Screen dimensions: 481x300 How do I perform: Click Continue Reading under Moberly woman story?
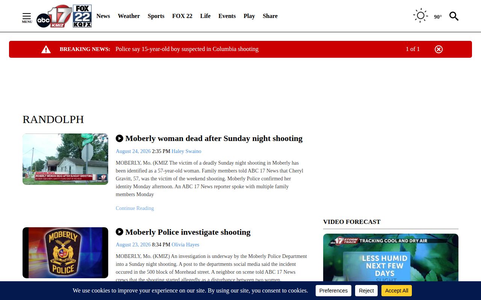[x=135, y=208]
